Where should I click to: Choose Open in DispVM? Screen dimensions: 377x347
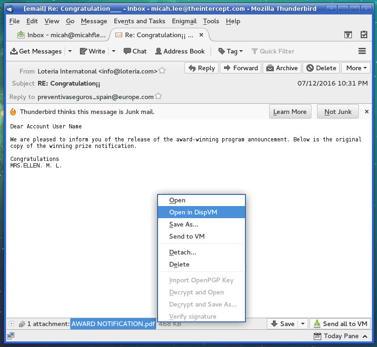(201, 212)
